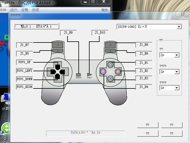Screen dimensions: 190x143
Task: Open the 文件 menu in ePSXe
Action: click(x=3, y=10)
